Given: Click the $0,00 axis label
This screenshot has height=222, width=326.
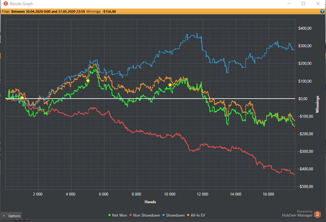Looking at the screenshot, I should pos(303,99).
